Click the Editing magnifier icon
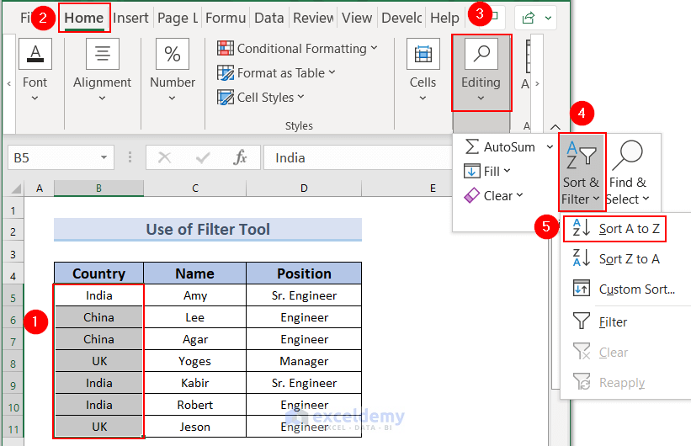This screenshot has height=446, width=691. (481, 54)
